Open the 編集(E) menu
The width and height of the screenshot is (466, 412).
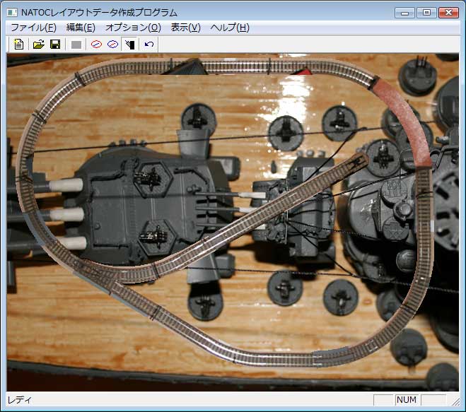(81, 28)
